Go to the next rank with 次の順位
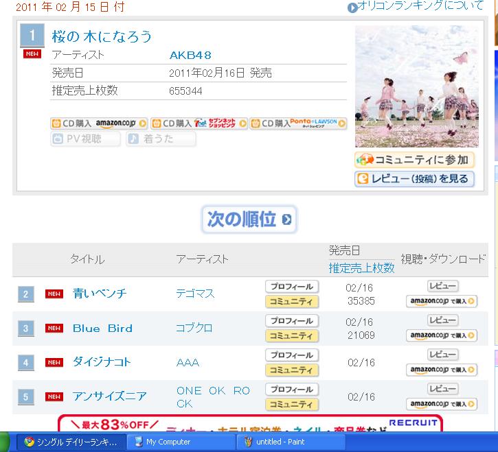Image resolution: width=498 pixels, height=452 pixels. coord(249,219)
